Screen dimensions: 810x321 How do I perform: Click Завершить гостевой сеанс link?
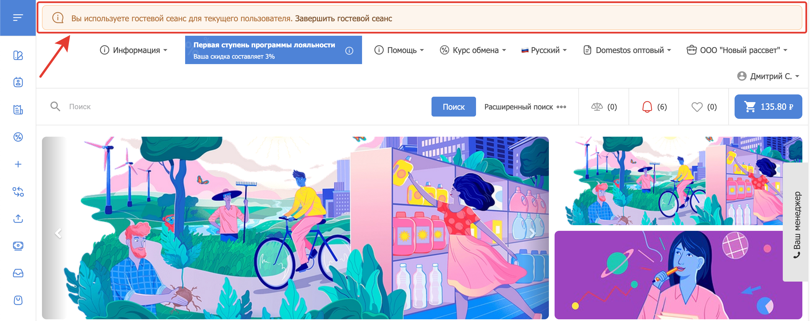[343, 18]
